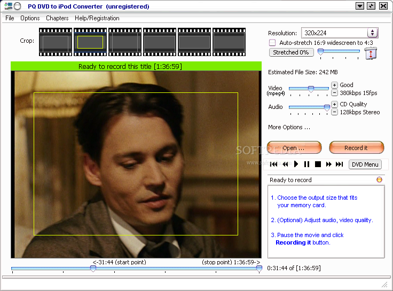Stop the movie playback
The height and width of the screenshot is (291, 393).
[318, 164]
